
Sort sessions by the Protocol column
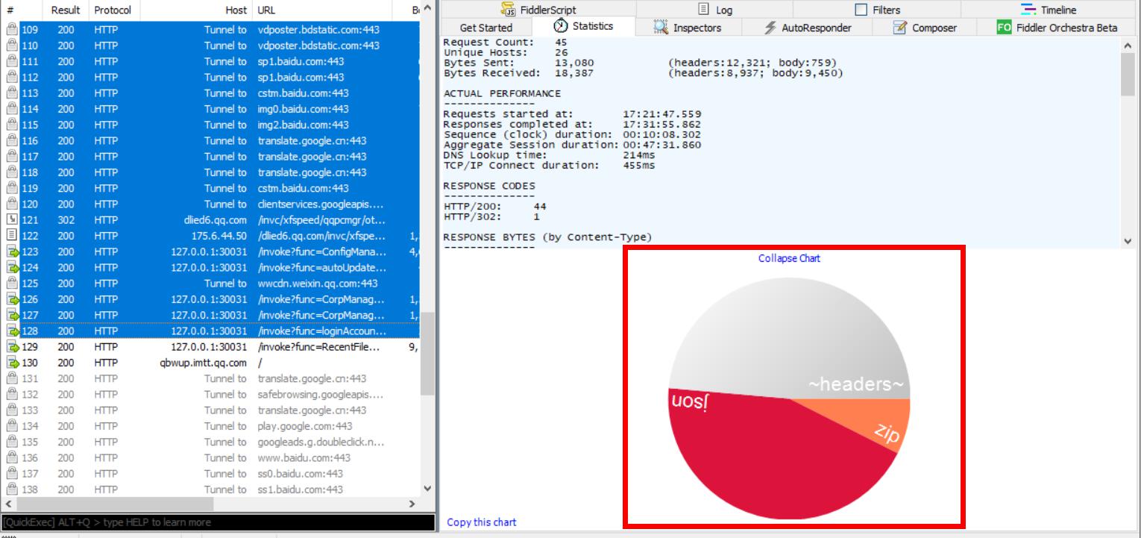coord(113,10)
